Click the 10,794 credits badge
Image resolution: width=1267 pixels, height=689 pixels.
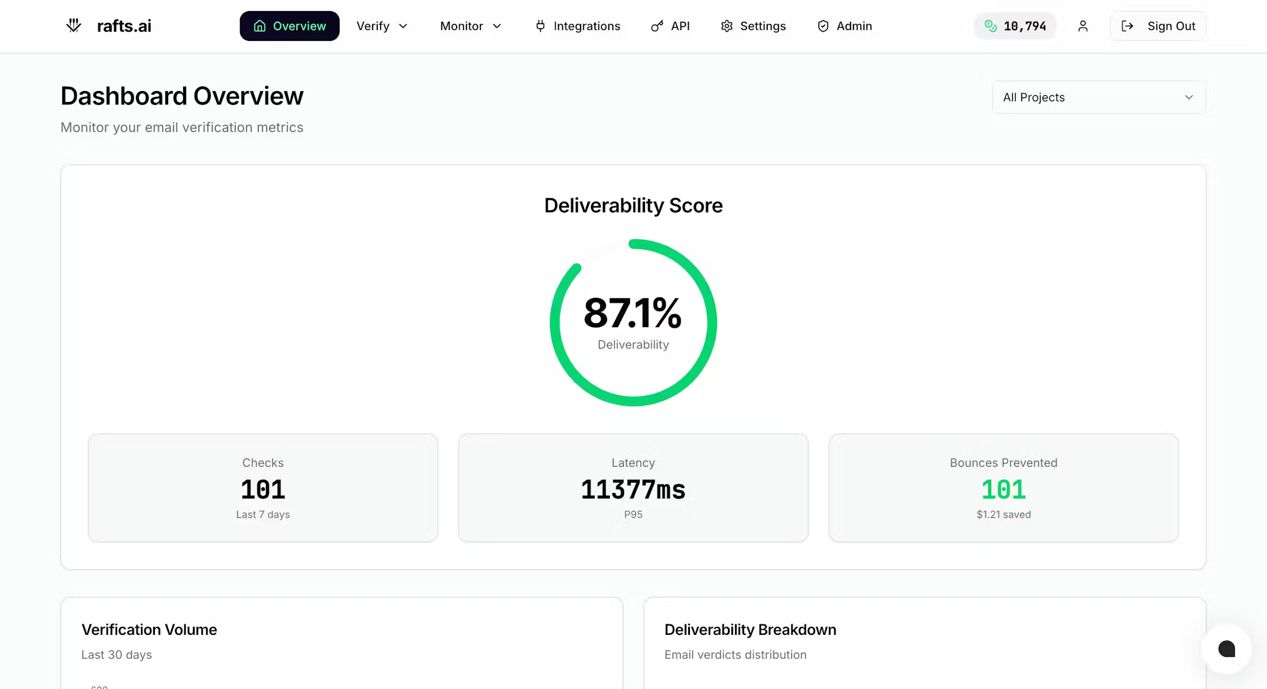point(1015,26)
